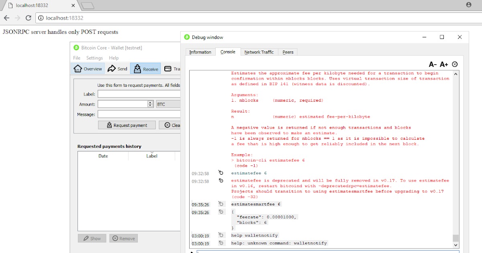Open a new browser tab
Viewport: 482px width, 253px height.
coord(88,6)
